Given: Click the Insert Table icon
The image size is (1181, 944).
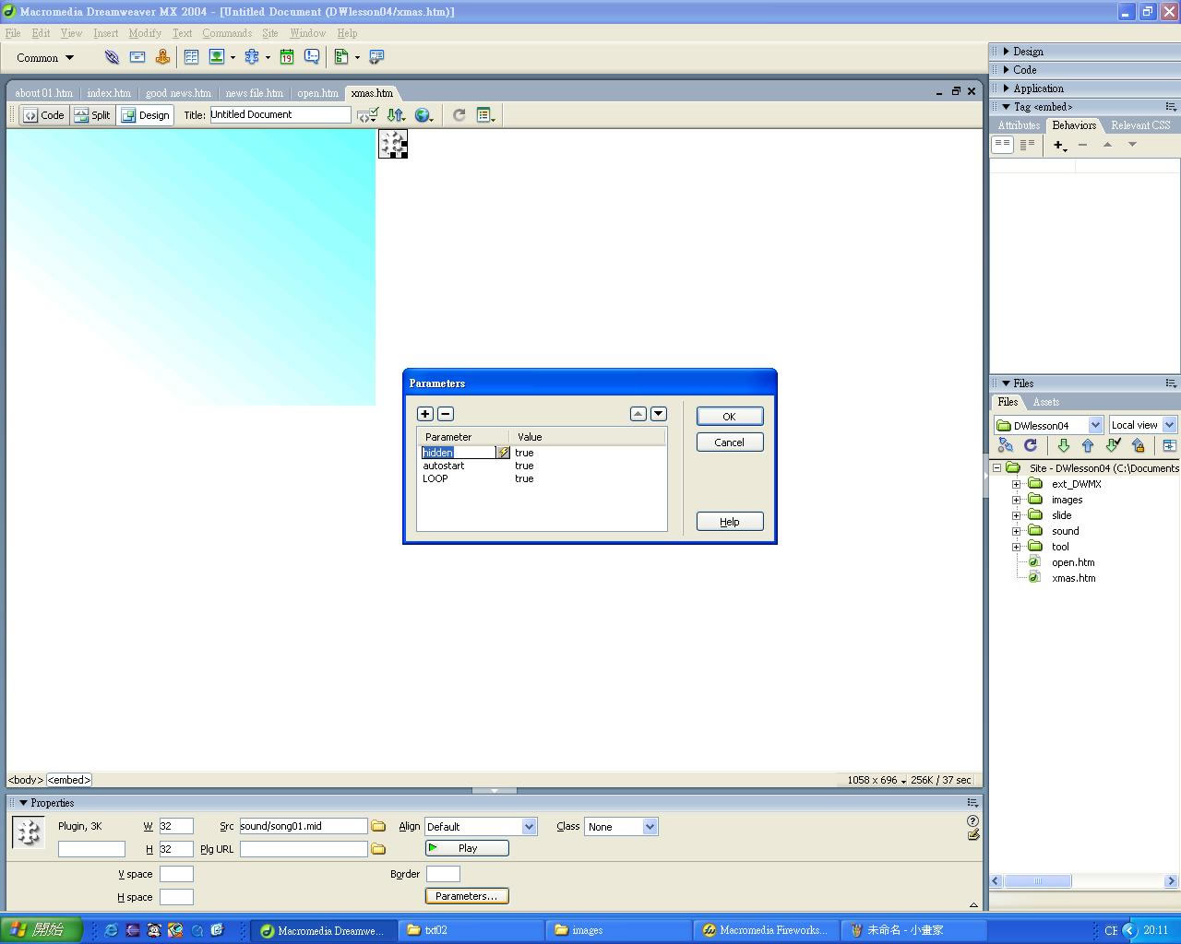Looking at the screenshot, I should click(x=191, y=57).
